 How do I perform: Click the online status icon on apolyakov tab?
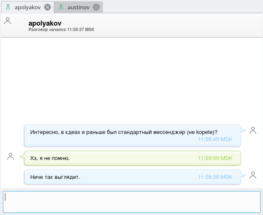(x=8, y=7)
